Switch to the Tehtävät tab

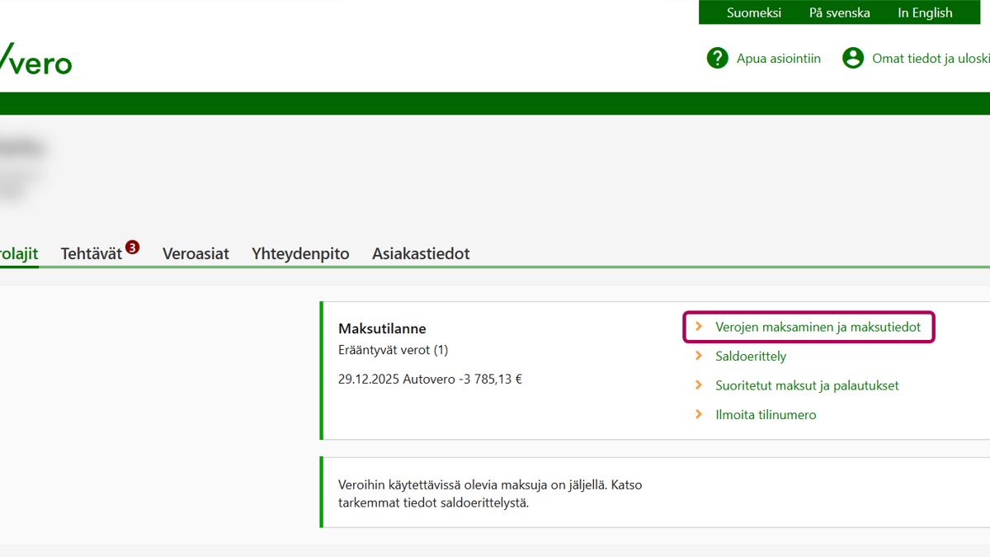coord(91,254)
